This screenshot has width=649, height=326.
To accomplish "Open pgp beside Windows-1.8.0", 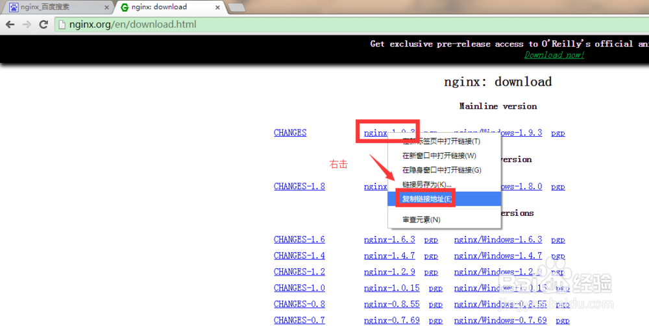I will (558, 187).
